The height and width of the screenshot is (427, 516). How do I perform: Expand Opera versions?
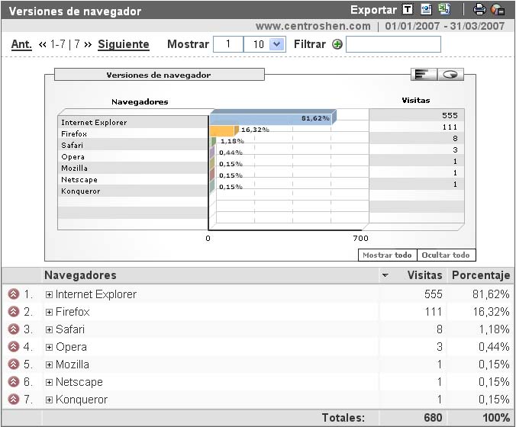tap(49, 347)
